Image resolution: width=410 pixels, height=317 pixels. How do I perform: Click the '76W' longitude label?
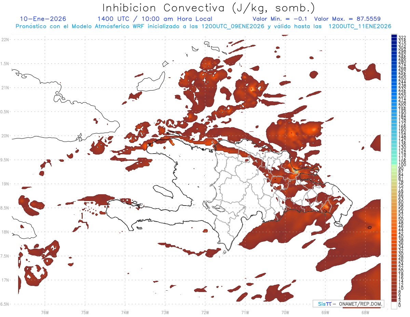coord(45,312)
